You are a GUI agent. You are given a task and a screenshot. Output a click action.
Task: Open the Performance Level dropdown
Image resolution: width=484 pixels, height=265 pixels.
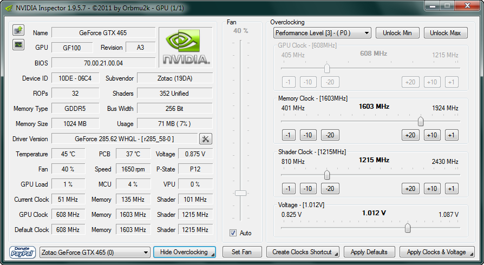[x=322, y=33]
